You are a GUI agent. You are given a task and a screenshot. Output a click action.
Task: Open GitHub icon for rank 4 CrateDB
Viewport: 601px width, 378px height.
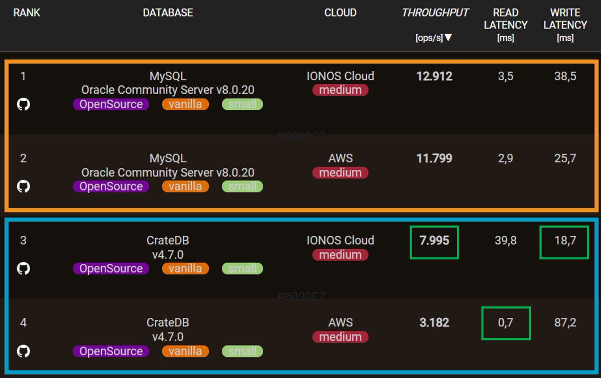[x=24, y=351]
